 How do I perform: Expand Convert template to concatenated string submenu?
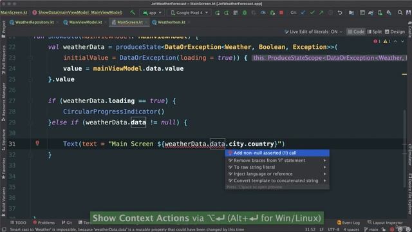(277, 180)
